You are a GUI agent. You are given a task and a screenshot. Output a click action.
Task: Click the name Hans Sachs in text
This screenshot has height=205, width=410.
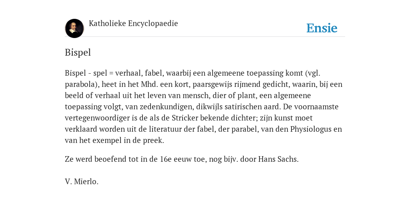click(x=278, y=159)
